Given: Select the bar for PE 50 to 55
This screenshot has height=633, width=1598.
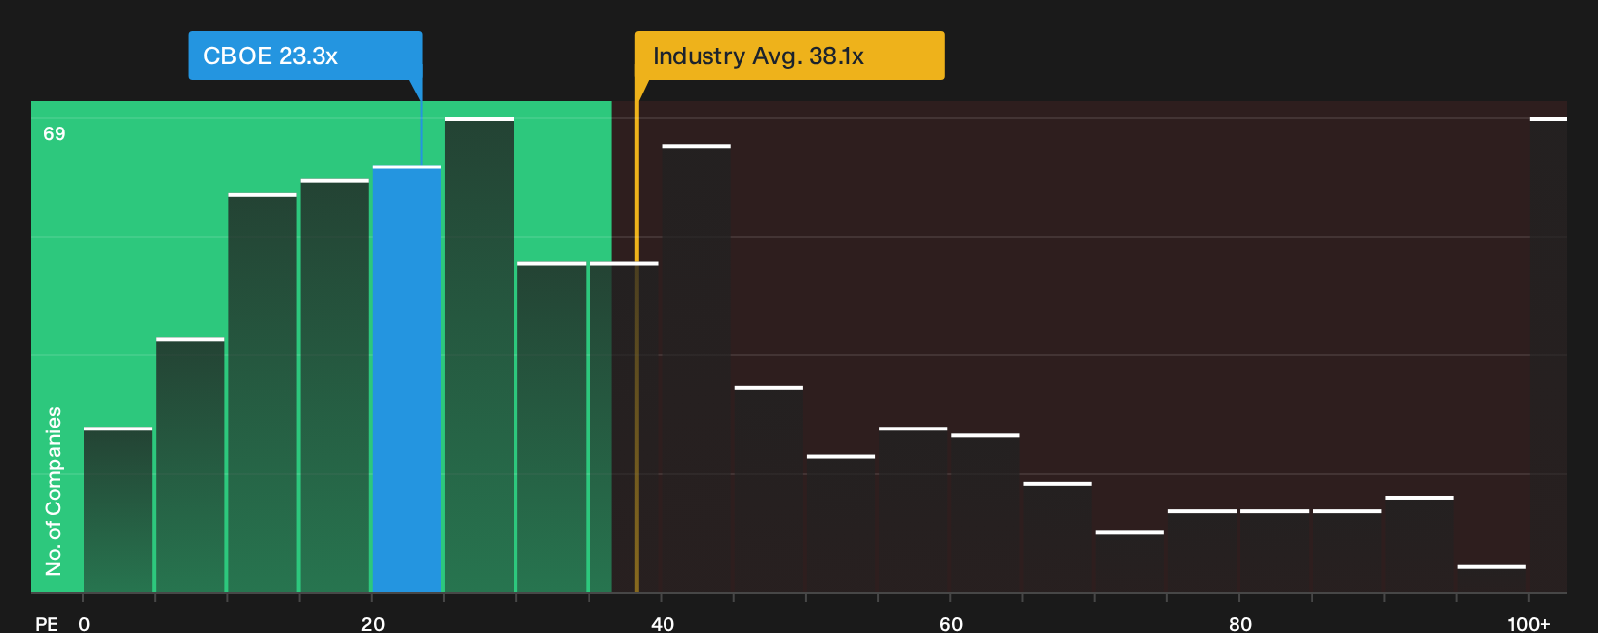Looking at the screenshot, I should [841, 523].
